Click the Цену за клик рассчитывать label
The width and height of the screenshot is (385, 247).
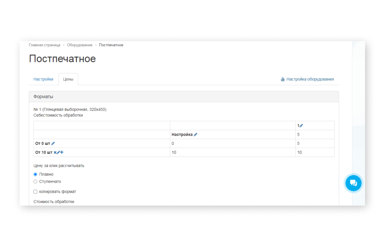pyautogui.click(x=59, y=166)
